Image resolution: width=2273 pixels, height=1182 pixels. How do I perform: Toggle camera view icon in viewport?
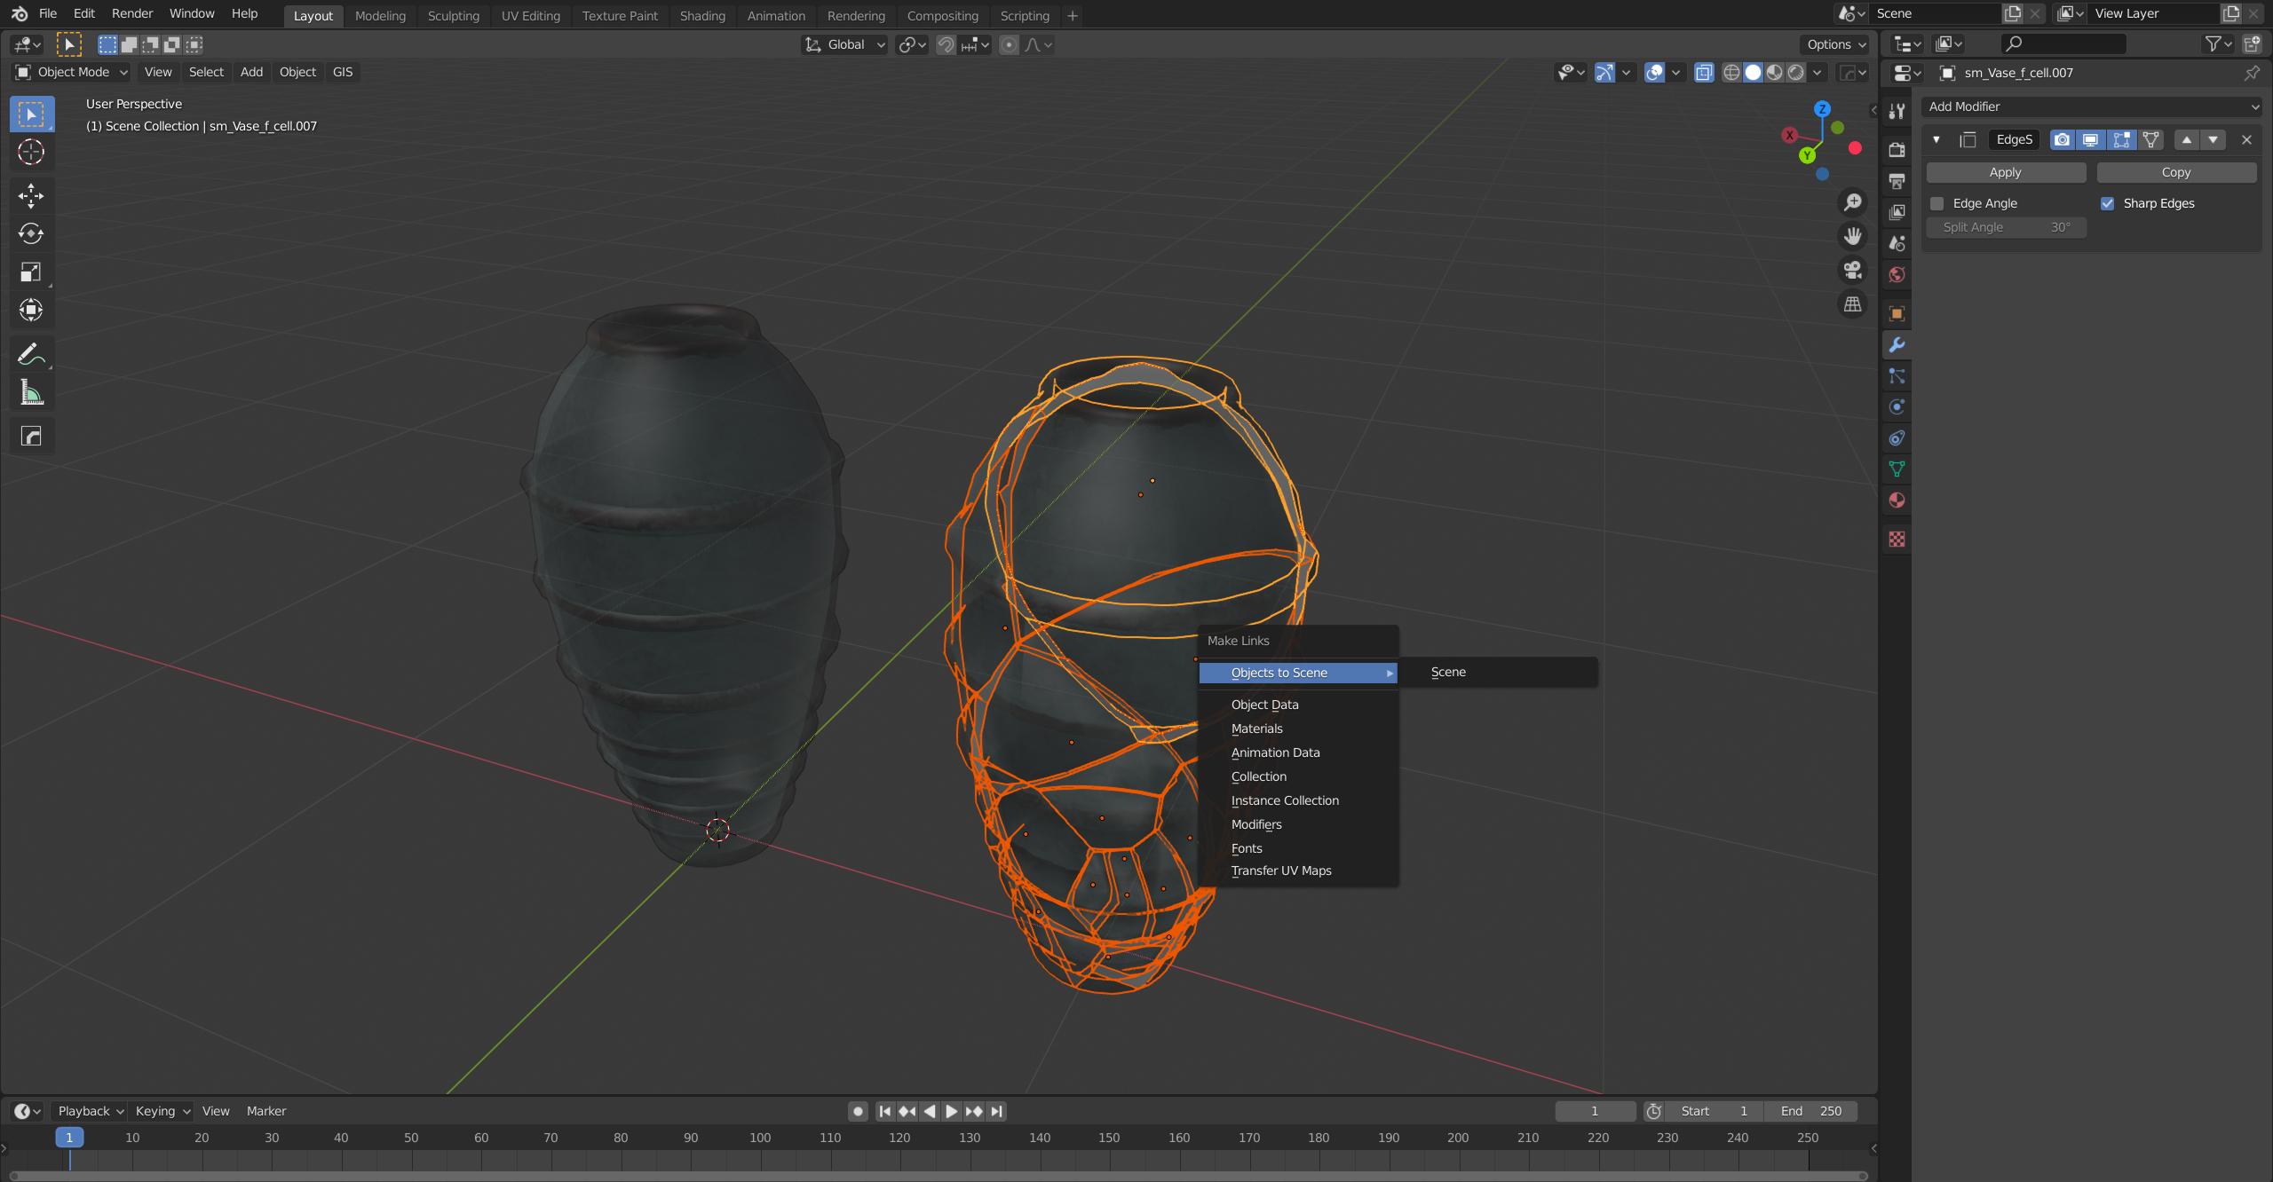click(x=1853, y=270)
